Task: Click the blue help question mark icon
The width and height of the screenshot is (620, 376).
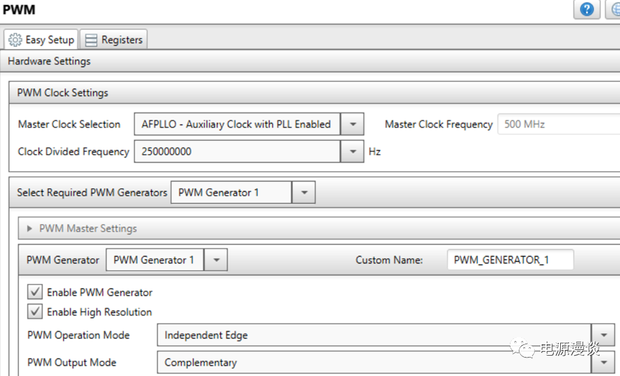Action: (586, 10)
